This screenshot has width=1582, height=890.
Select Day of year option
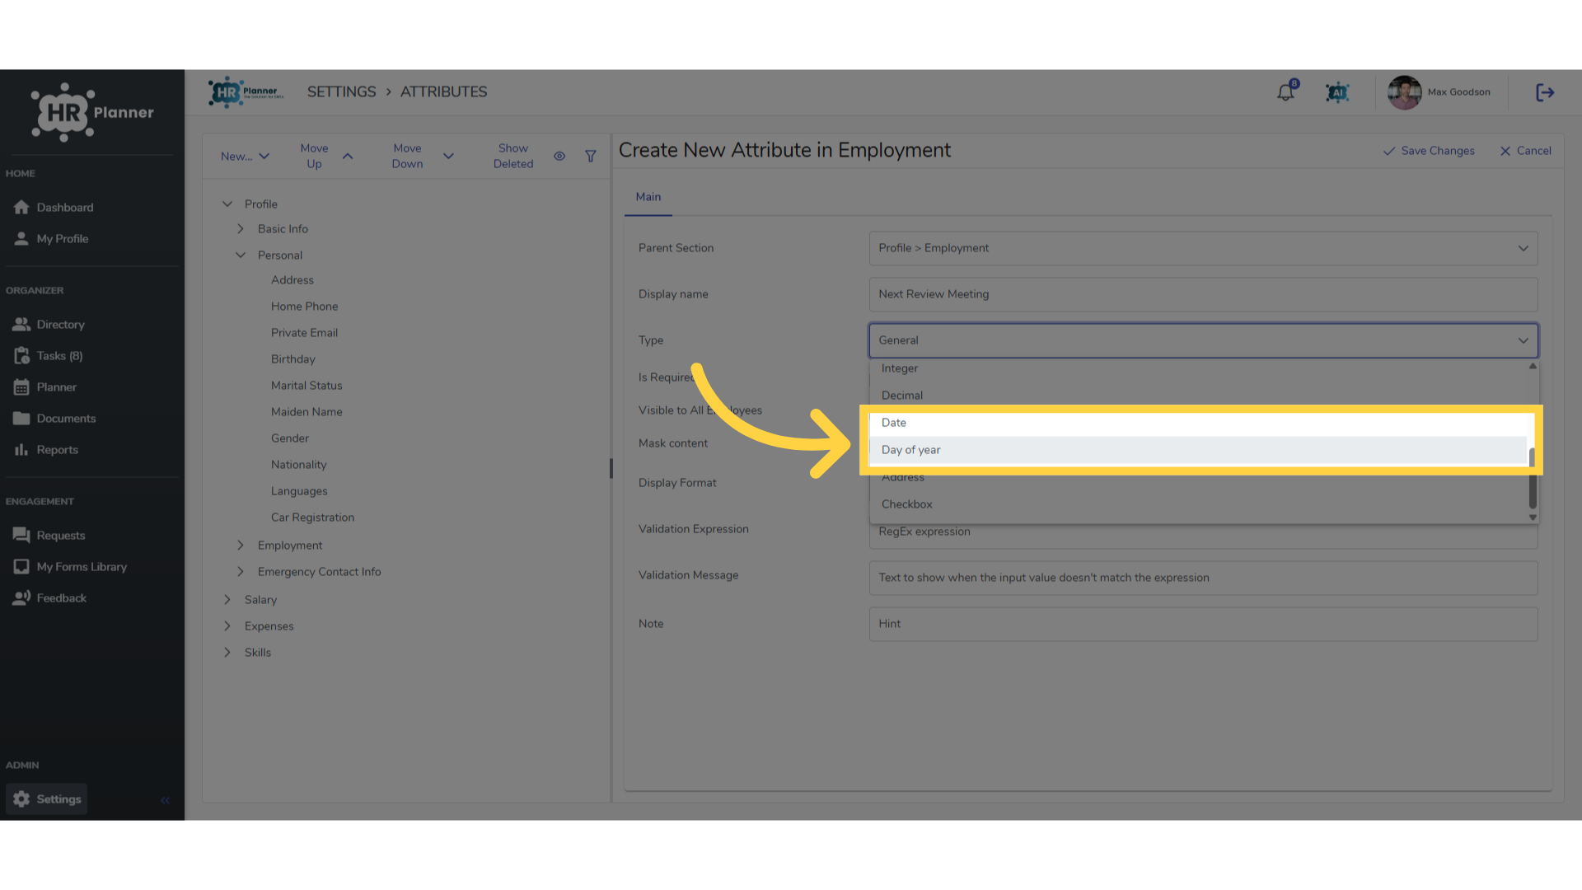[x=1199, y=450]
